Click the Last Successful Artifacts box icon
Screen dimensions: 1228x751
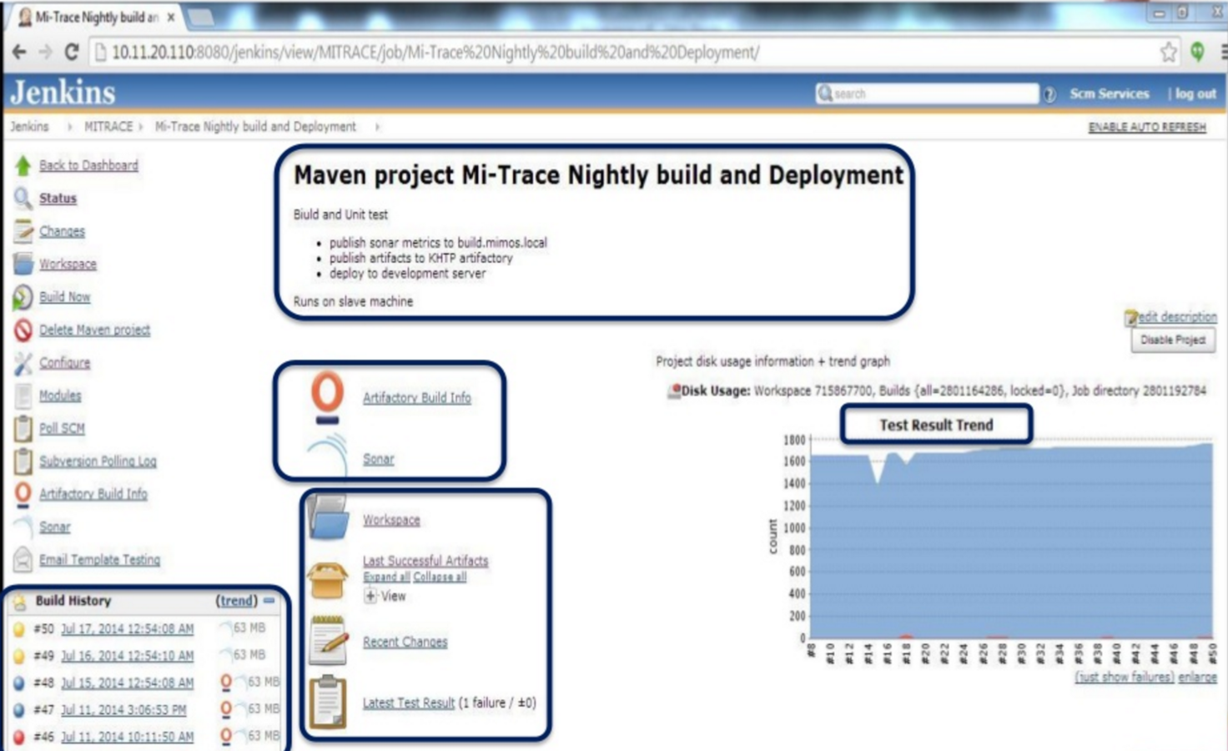tap(327, 579)
